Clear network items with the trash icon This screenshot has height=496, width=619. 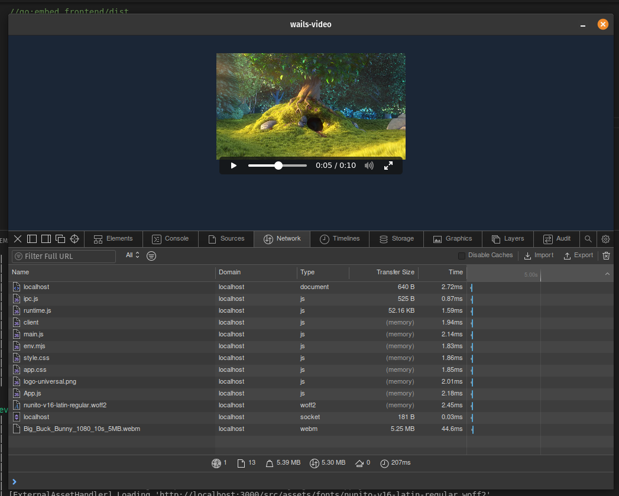pos(606,255)
